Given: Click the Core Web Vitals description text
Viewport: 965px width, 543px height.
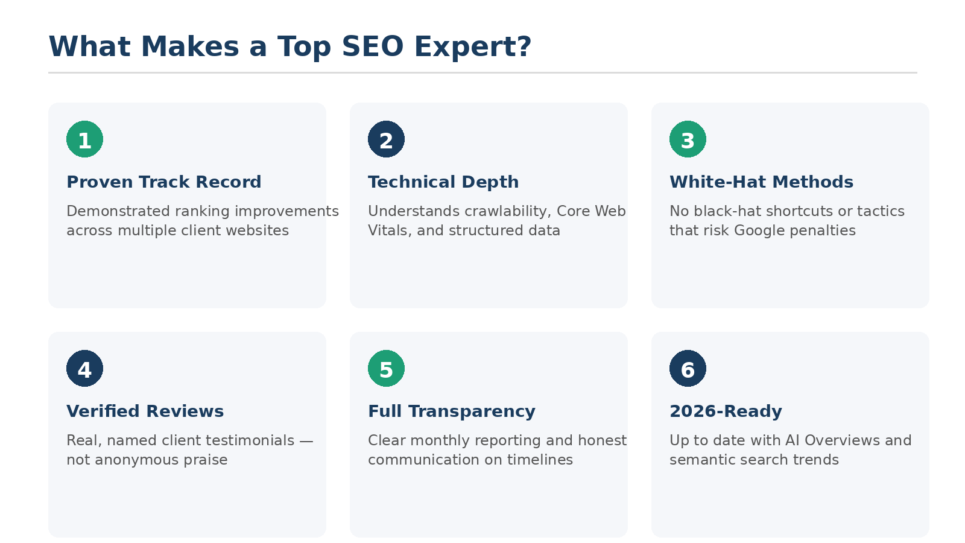Looking at the screenshot, I should (497, 221).
